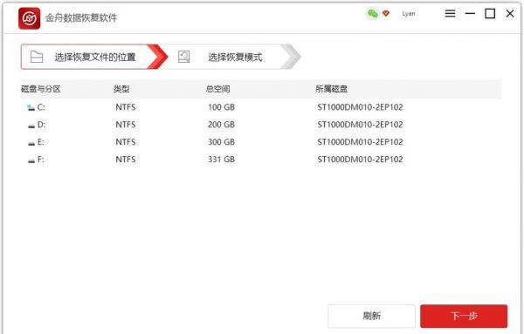524x334 pixels.
Task: Close the recovery software window
Action: click(x=510, y=14)
